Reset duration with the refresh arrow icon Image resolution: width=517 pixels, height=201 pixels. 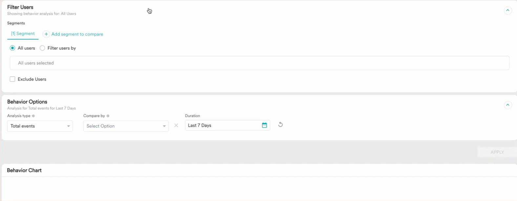pos(280,124)
